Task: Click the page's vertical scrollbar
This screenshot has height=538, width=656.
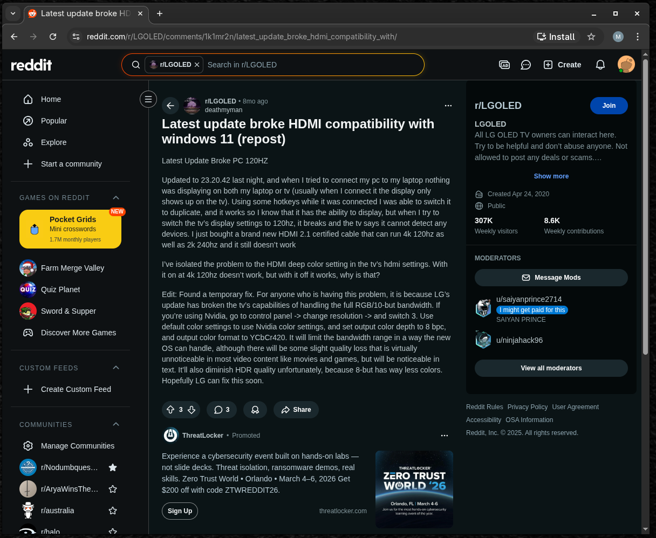Action: tap(645, 216)
